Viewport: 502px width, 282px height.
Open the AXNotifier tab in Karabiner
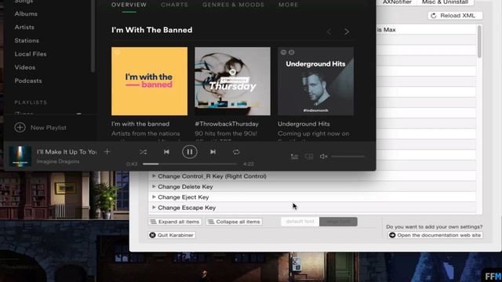[x=397, y=2]
